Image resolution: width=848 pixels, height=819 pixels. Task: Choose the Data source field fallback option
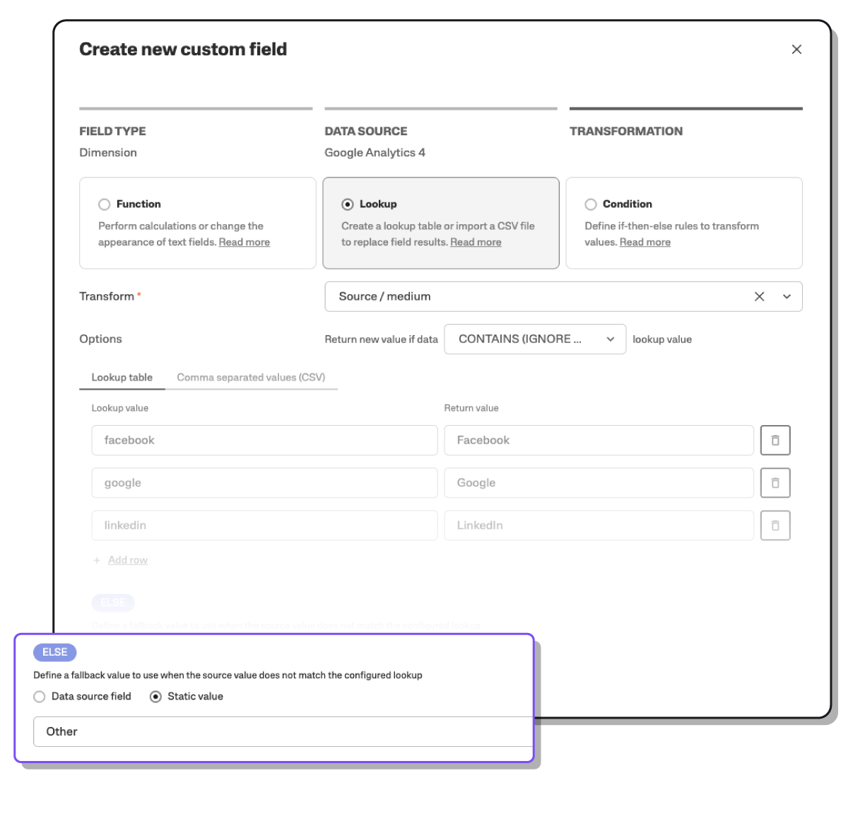click(x=40, y=697)
